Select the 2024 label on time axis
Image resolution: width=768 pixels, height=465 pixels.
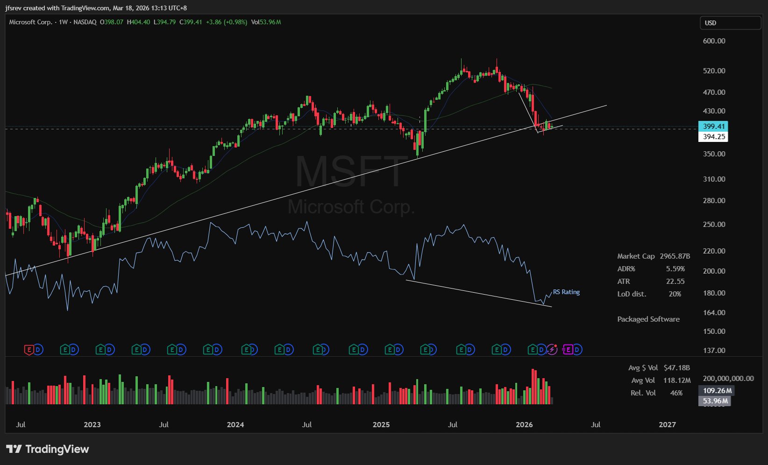pos(235,424)
